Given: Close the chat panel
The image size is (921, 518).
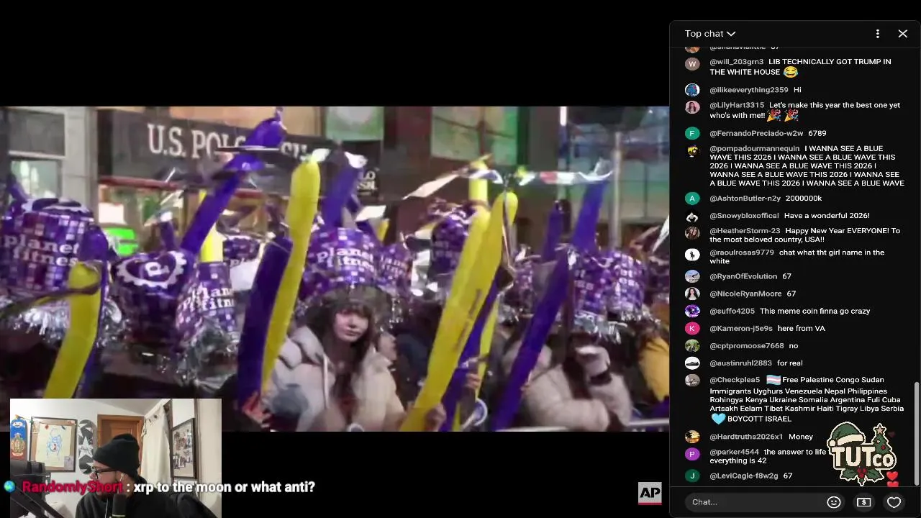Looking at the screenshot, I should tap(902, 34).
